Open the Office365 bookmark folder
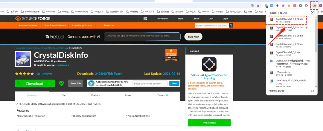 [x=49, y=12]
